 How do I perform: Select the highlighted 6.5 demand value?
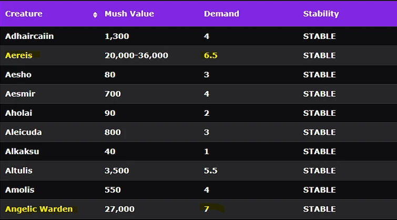point(210,55)
